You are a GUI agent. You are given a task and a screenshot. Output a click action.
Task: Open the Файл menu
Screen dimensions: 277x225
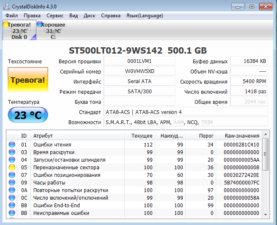point(12,16)
